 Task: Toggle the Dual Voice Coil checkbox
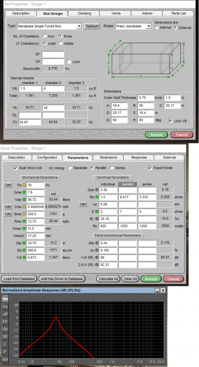16,168
